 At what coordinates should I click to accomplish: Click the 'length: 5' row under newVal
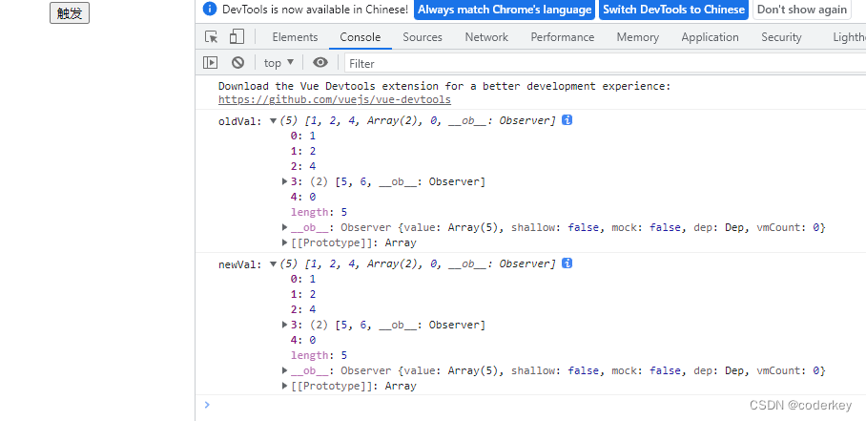pyautogui.click(x=319, y=355)
